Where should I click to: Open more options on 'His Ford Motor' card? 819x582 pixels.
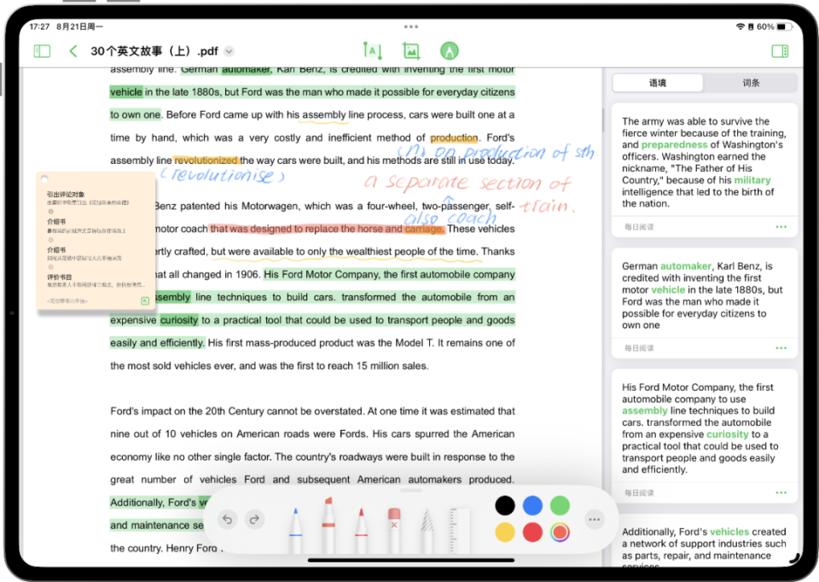pos(781,492)
